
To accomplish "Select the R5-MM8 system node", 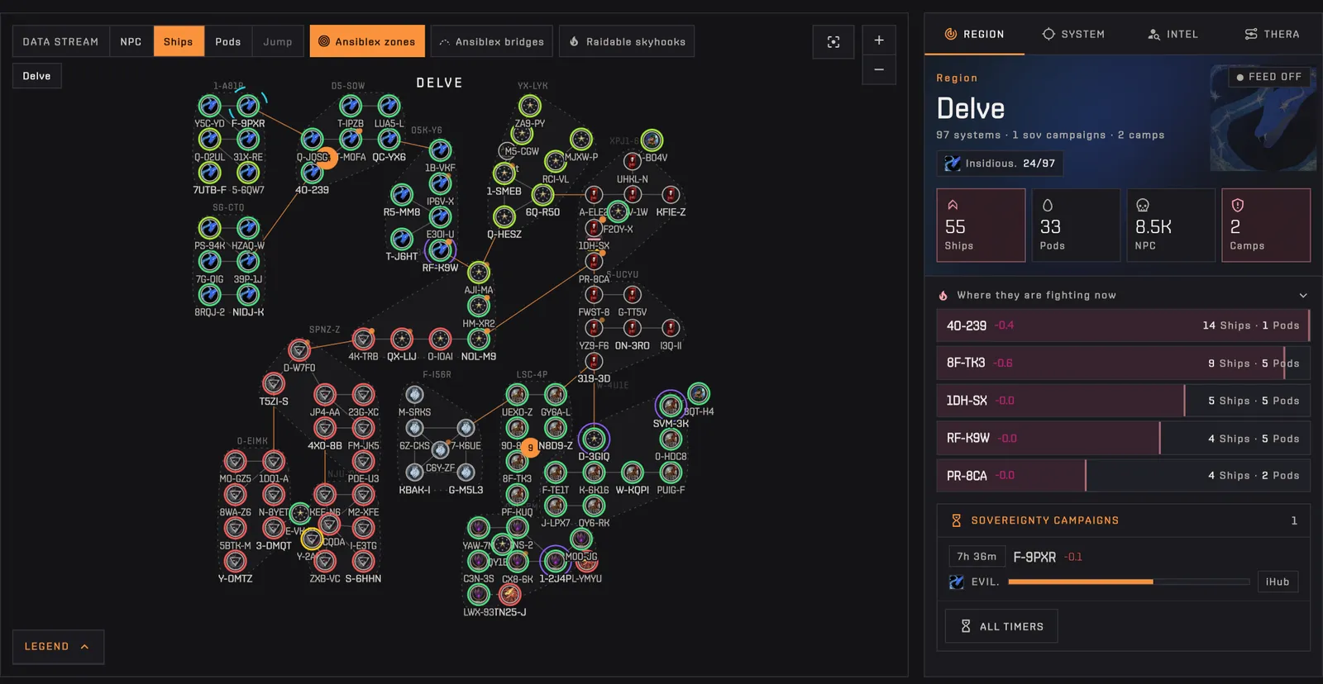I will coord(402,194).
